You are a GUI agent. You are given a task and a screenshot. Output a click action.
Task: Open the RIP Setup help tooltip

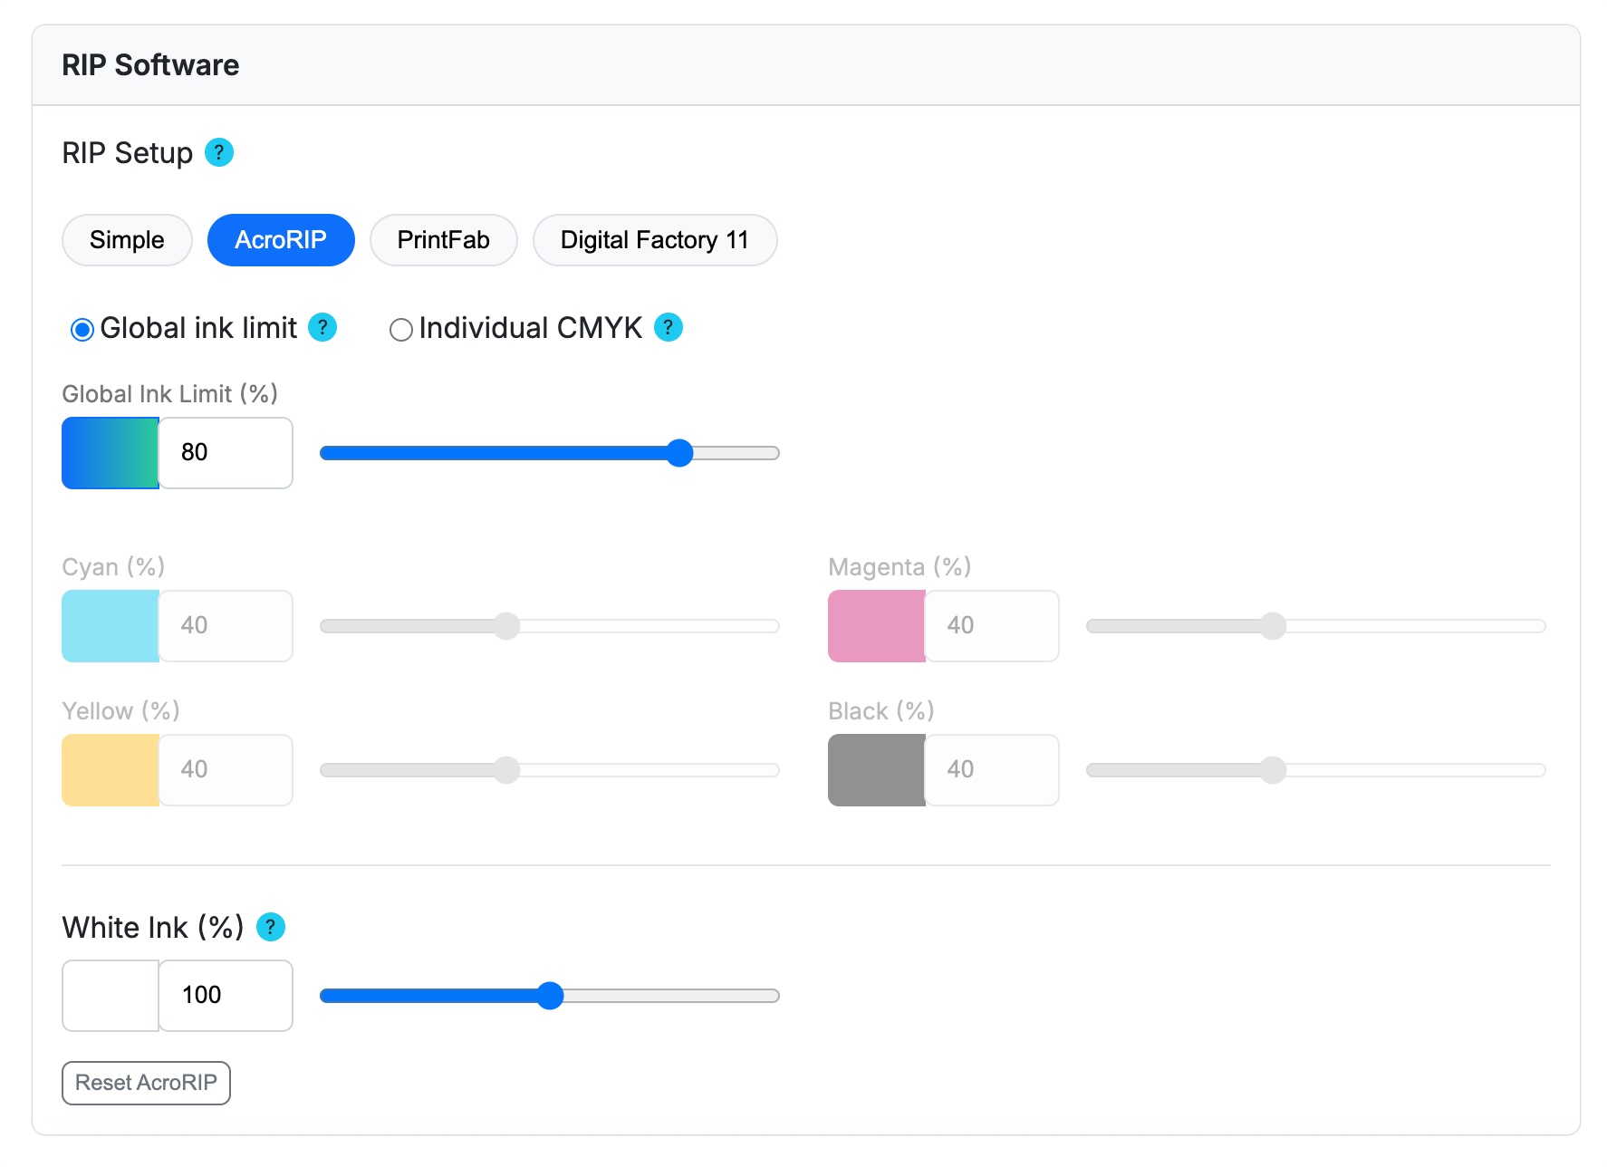tap(218, 153)
